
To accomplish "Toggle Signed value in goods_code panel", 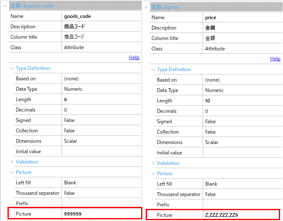I will pyautogui.click(x=101, y=120).
